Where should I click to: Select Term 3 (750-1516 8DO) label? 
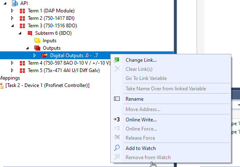click(52, 26)
